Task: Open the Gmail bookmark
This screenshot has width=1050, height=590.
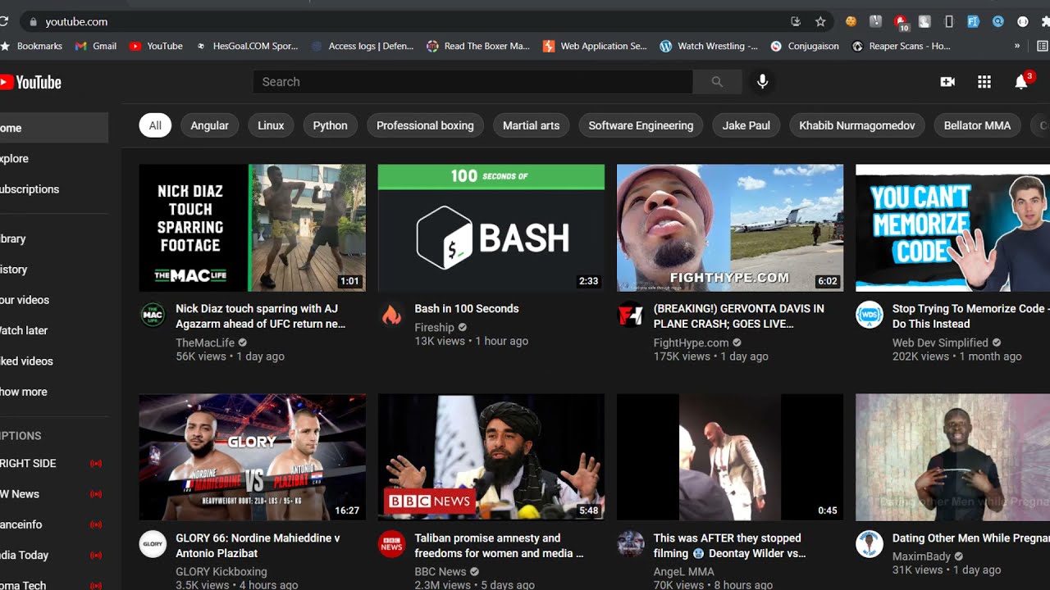Action: [96, 46]
